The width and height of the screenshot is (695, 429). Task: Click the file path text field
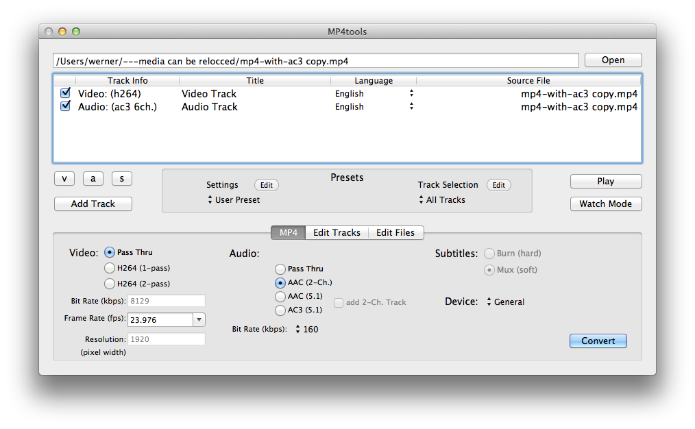(315, 61)
